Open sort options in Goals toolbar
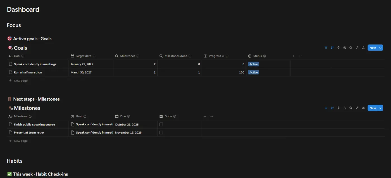This screenshot has height=178, width=391. pos(332,48)
